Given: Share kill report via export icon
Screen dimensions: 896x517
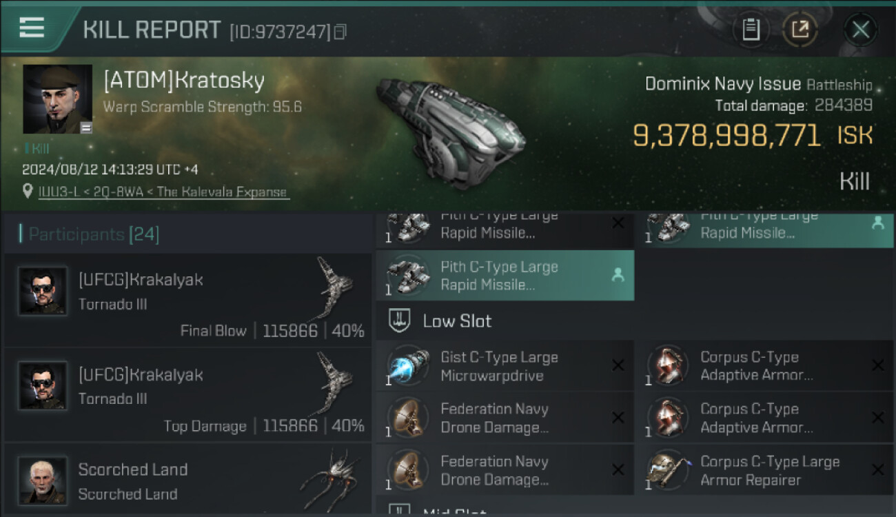Looking at the screenshot, I should 800,29.
